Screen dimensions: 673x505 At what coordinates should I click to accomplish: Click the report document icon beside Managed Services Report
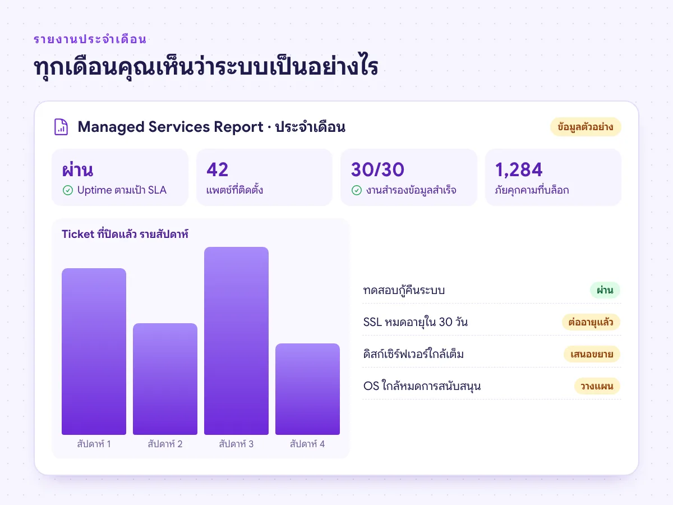[x=61, y=127]
